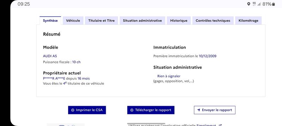Click the owner name P*****R A****E
The height and width of the screenshot is (126, 282).
[54, 78]
